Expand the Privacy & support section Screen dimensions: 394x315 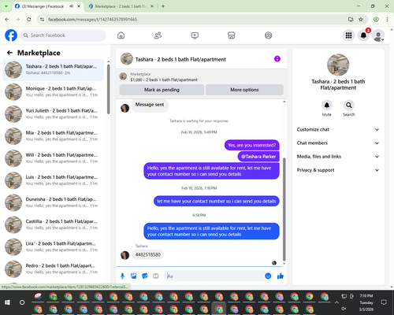[x=338, y=170]
